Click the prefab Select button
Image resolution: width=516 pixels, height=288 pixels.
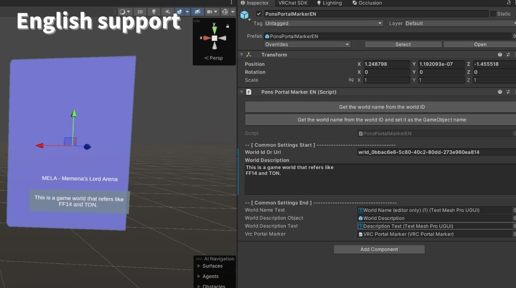(403, 44)
